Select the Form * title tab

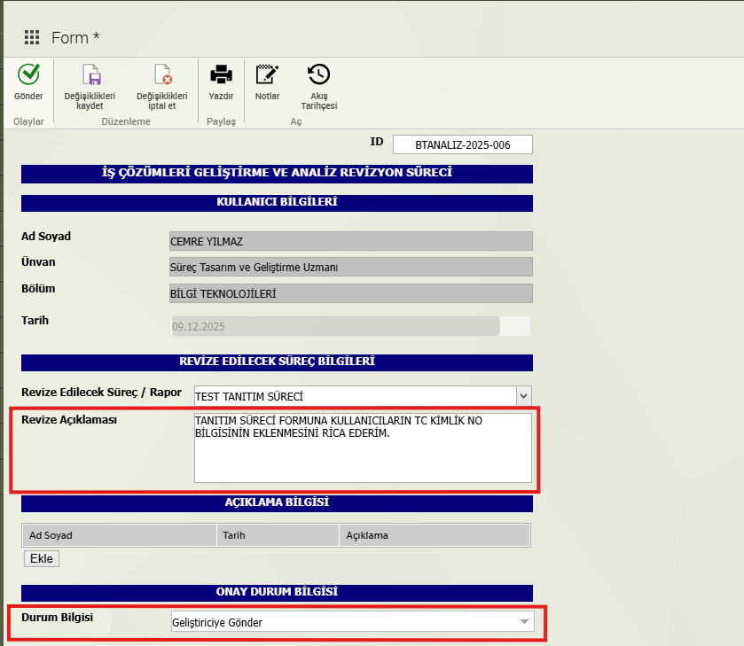(x=75, y=37)
